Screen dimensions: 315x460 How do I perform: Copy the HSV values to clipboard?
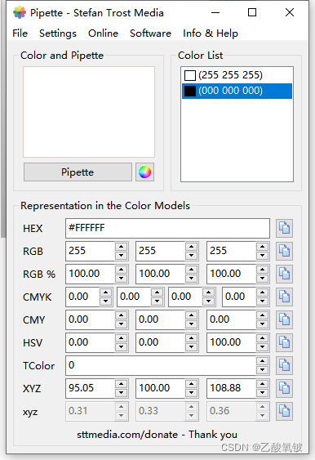pos(284,342)
